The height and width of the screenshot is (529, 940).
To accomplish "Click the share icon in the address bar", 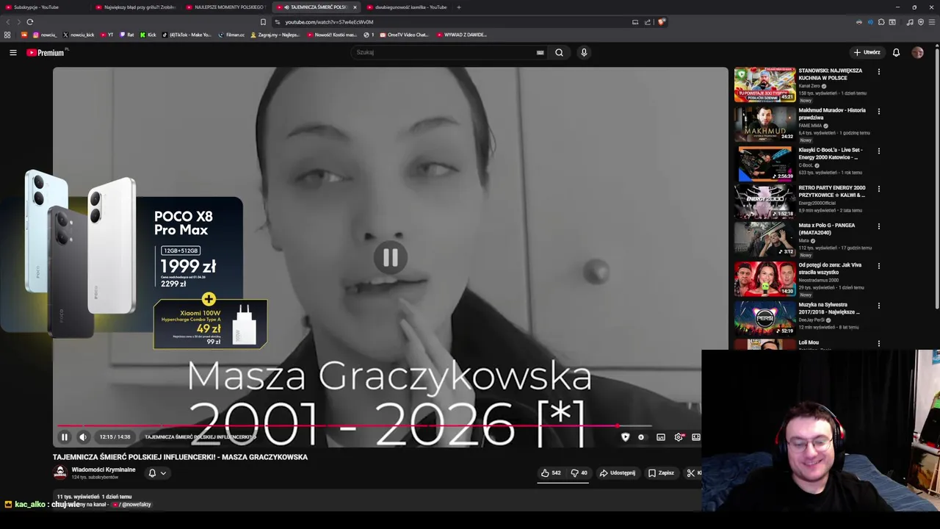I will click(x=648, y=22).
